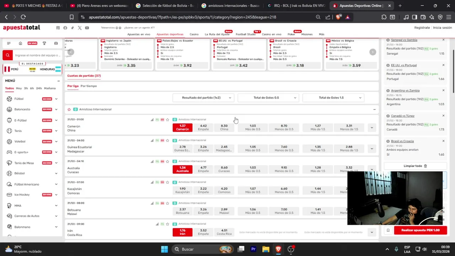Click the home icon in sidebar toolbar
Viewport: 455px width, 256px height.
[20, 43]
